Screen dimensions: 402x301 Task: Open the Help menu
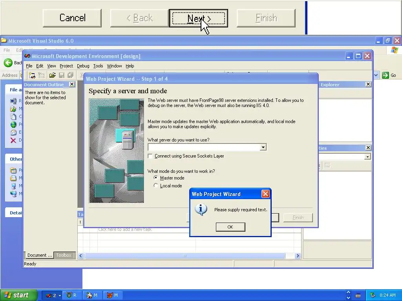[x=130, y=66]
